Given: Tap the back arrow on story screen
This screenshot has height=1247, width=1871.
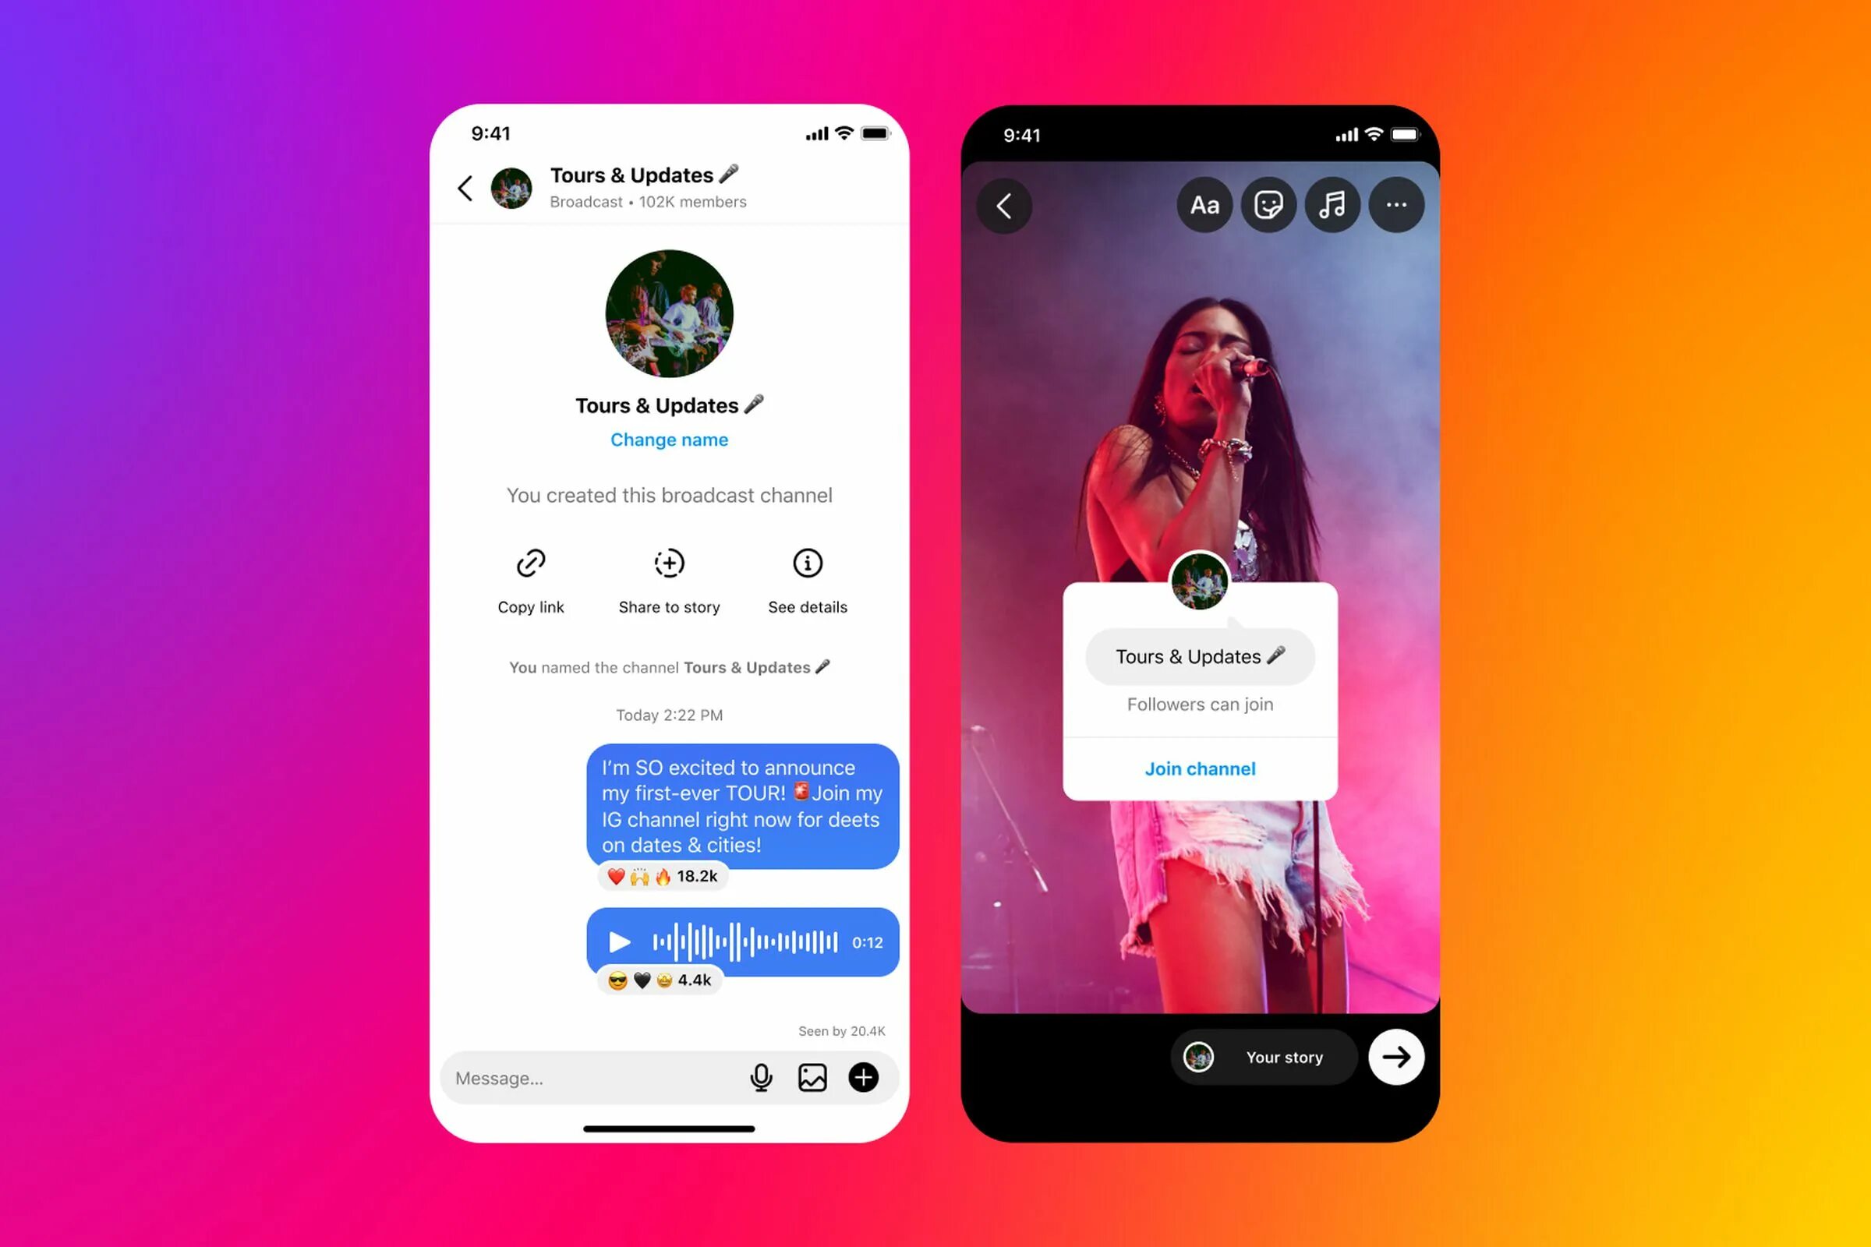Looking at the screenshot, I should (x=1005, y=206).
